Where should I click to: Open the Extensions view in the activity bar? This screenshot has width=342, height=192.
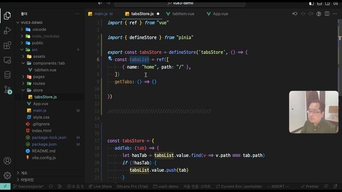click(x=7, y=45)
